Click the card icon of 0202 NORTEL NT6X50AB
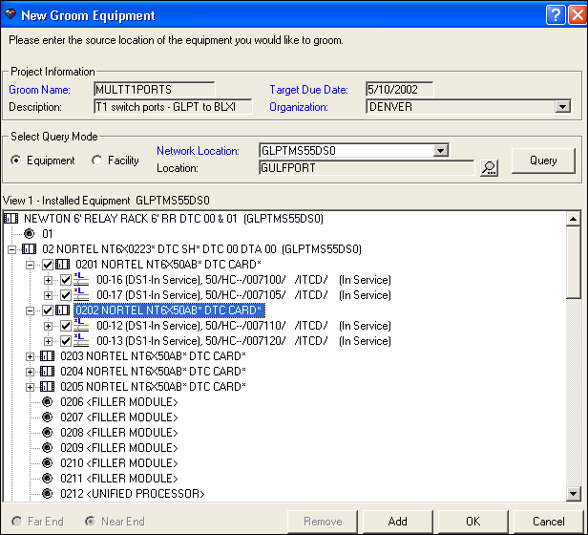 click(63, 310)
